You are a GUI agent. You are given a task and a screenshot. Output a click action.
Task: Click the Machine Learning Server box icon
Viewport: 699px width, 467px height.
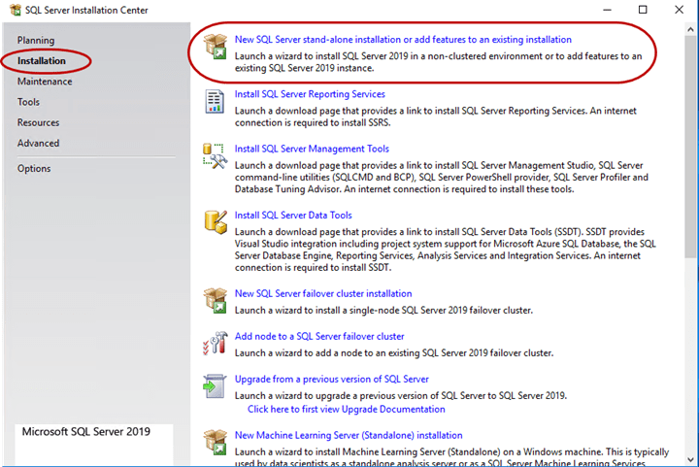click(x=216, y=442)
